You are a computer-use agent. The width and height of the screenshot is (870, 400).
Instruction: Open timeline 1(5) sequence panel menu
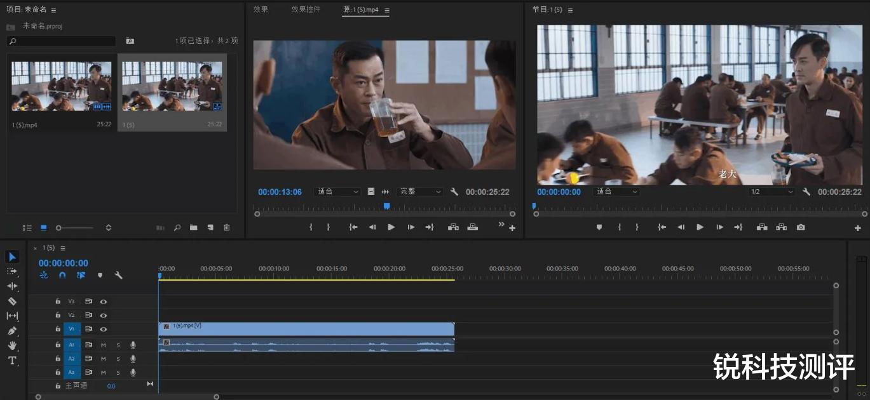click(x=63, y=248)
